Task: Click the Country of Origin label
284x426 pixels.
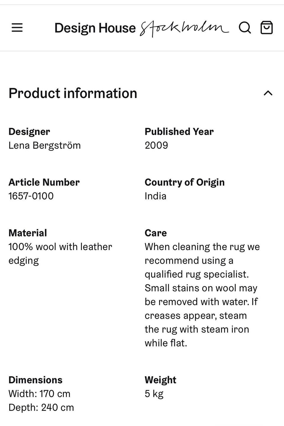Action: pyautogui.click(x=185, y=182)
